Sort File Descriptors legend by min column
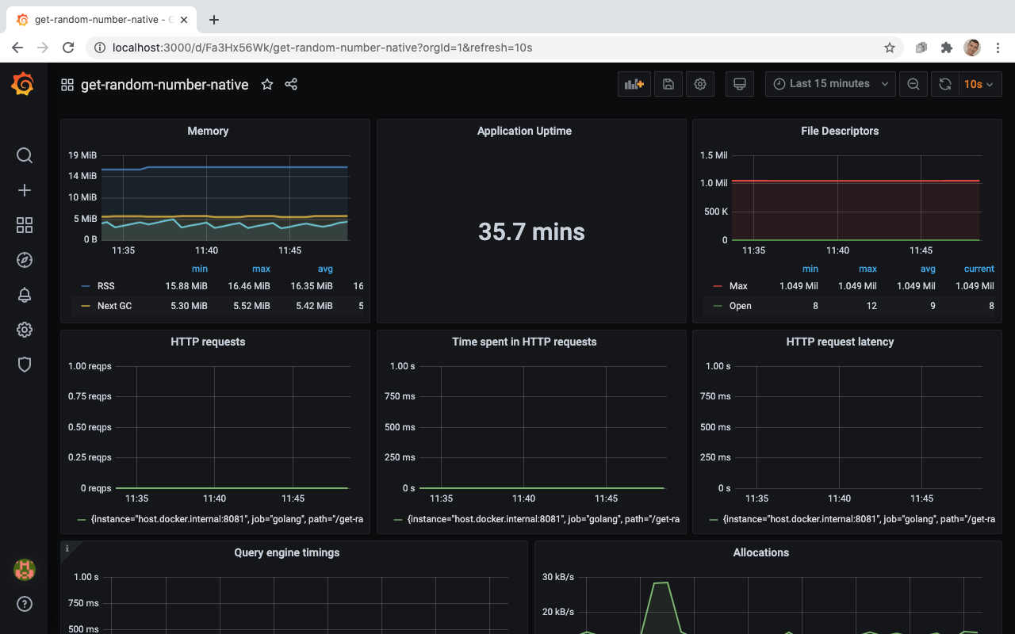Viewport: 1015px width, 634px height. (810, 269)
